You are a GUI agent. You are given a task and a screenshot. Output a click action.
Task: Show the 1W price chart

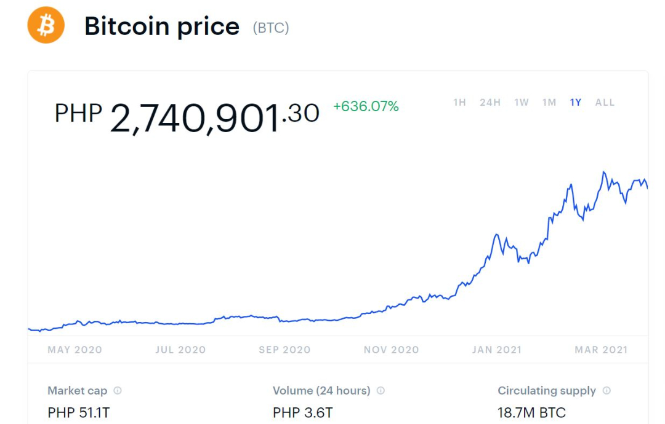522,103
